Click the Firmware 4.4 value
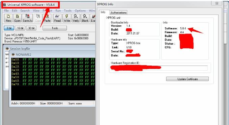The image size is (229, 125). tap(182, 32)
